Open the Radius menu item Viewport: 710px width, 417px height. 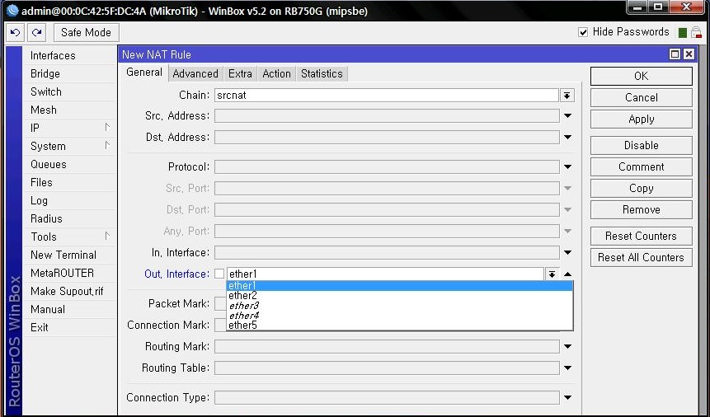[70, 218]
